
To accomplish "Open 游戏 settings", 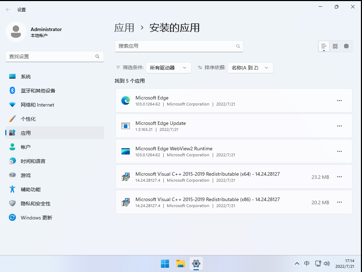I will (x=55, y=175).
